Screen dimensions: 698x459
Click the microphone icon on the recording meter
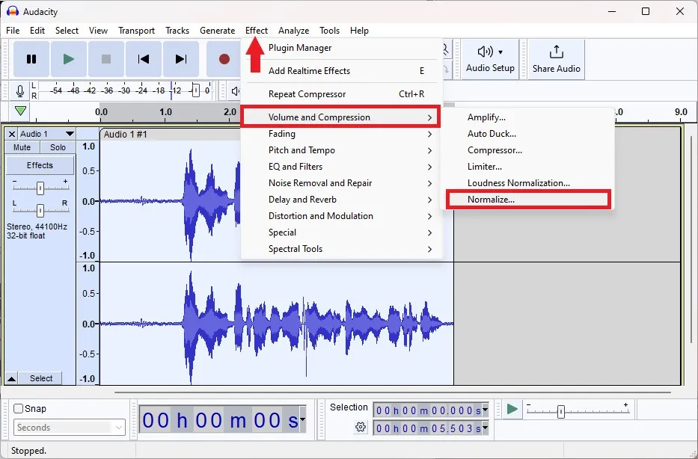(20, 91)
